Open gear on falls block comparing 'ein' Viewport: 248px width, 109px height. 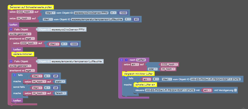(x=125, y=78)
